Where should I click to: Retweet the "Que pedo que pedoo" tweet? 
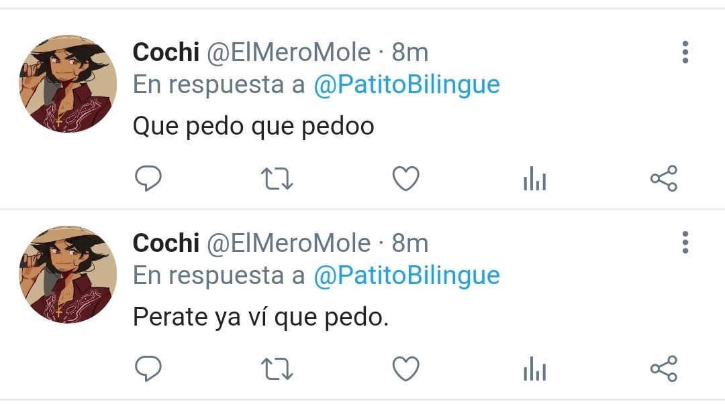point(277,179)
